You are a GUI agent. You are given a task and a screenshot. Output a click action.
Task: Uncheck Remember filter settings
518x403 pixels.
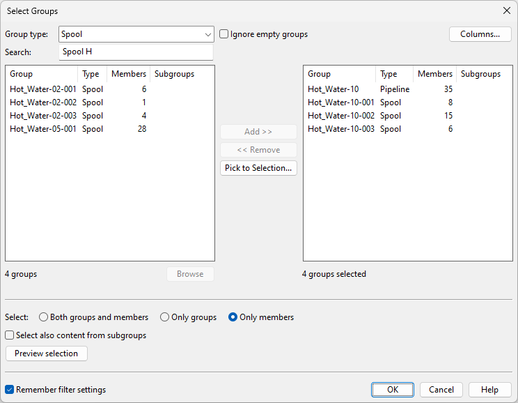tap(10, 390)
